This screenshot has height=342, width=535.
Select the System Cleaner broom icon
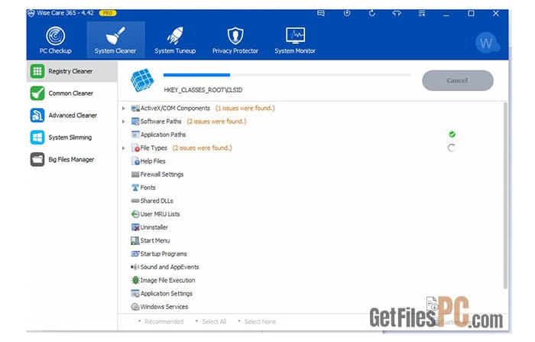(115, 35)
